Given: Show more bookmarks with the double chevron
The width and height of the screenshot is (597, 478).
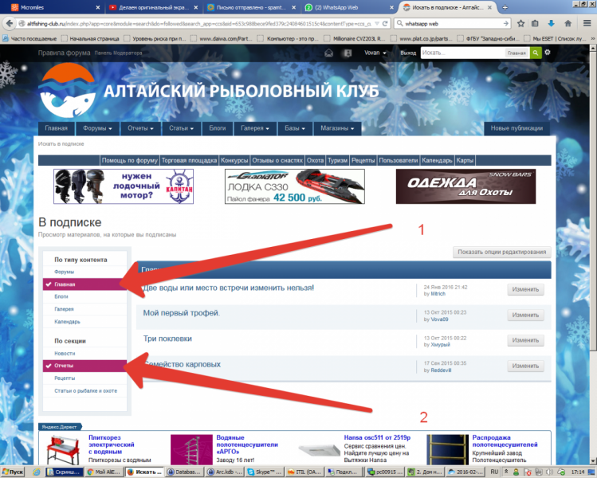Looking at the screenshot, I should pos(592,38).
